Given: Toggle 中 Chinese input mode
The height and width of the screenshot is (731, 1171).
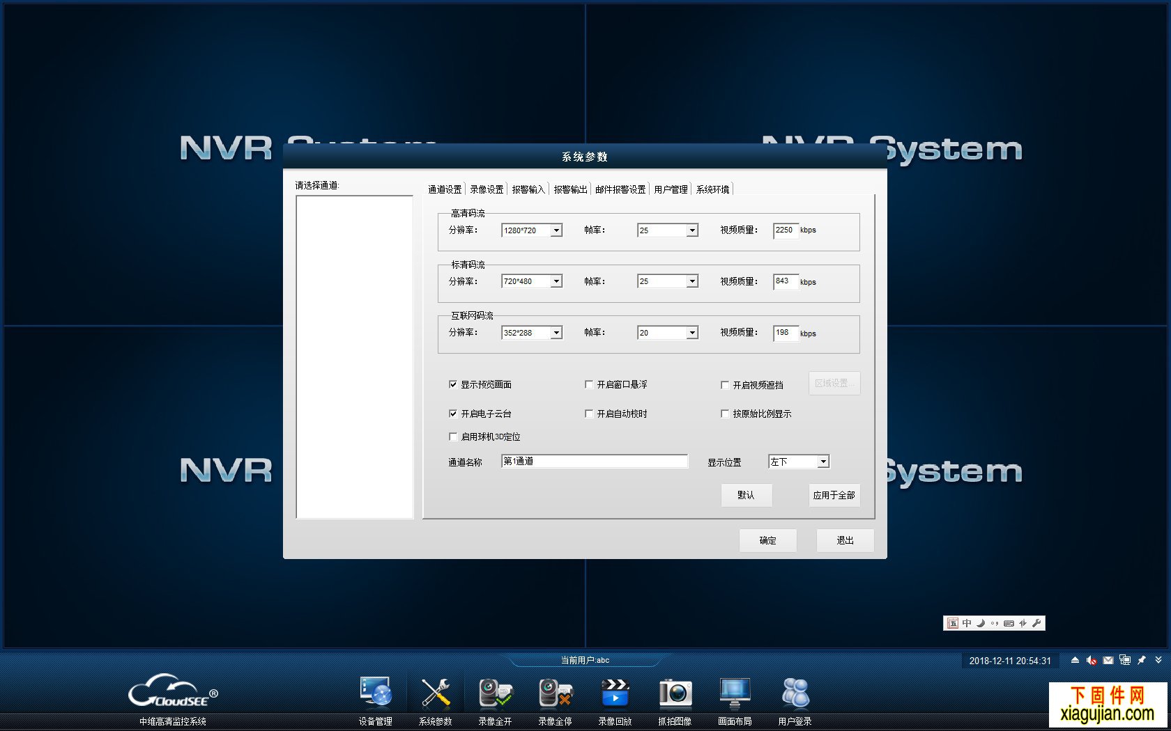Looking at the screenshot, I should (x=967, y=623).
